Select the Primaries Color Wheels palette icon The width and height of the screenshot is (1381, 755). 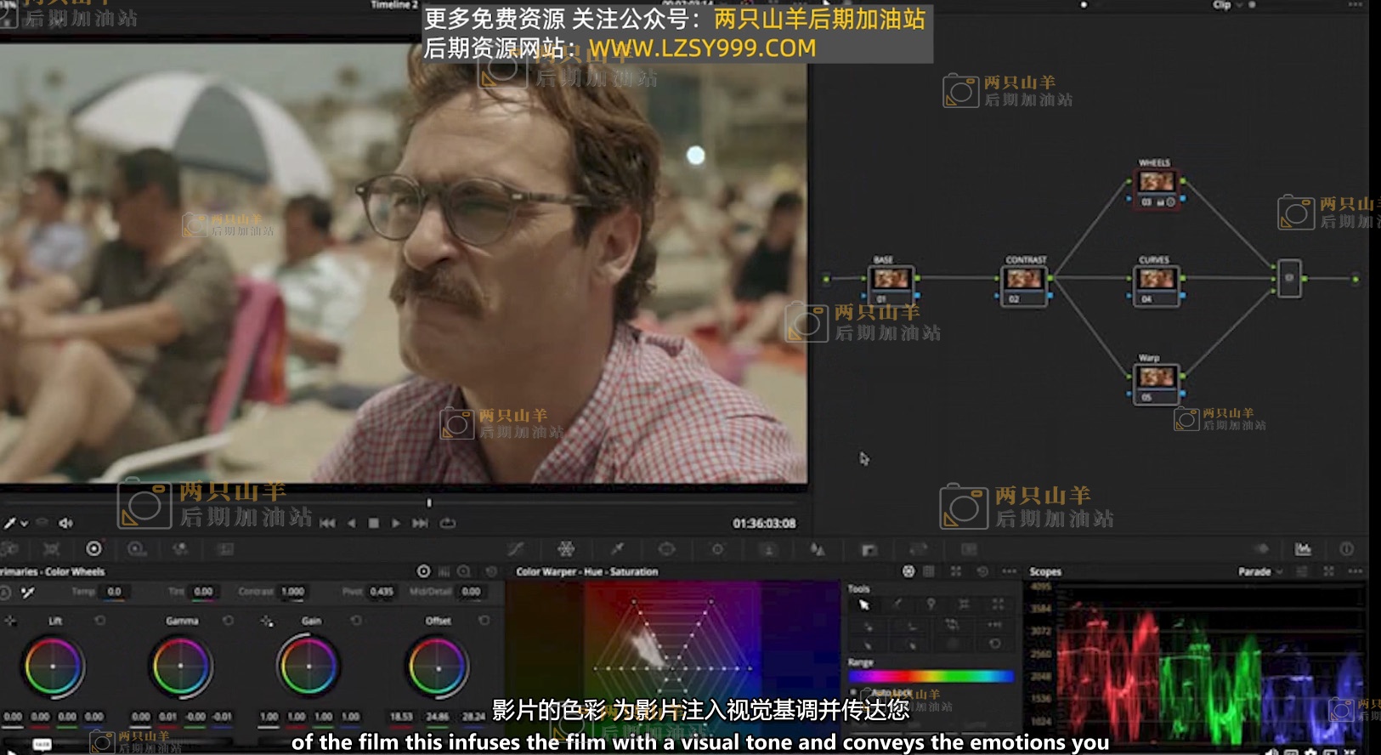(93, 549)
